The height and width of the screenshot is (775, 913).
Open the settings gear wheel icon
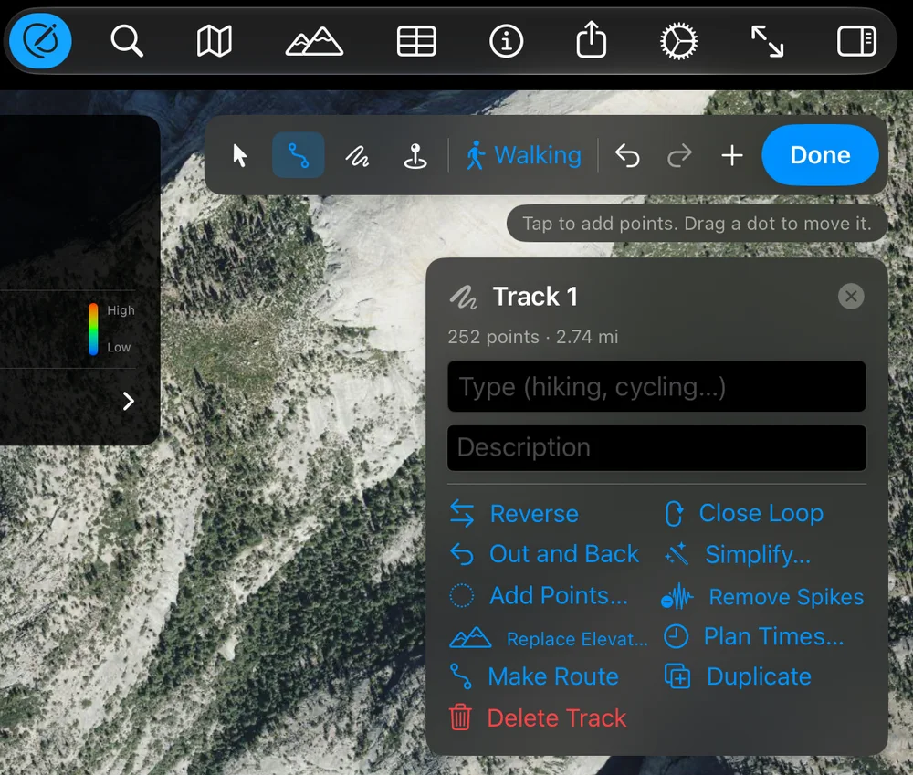pos(679,41)
